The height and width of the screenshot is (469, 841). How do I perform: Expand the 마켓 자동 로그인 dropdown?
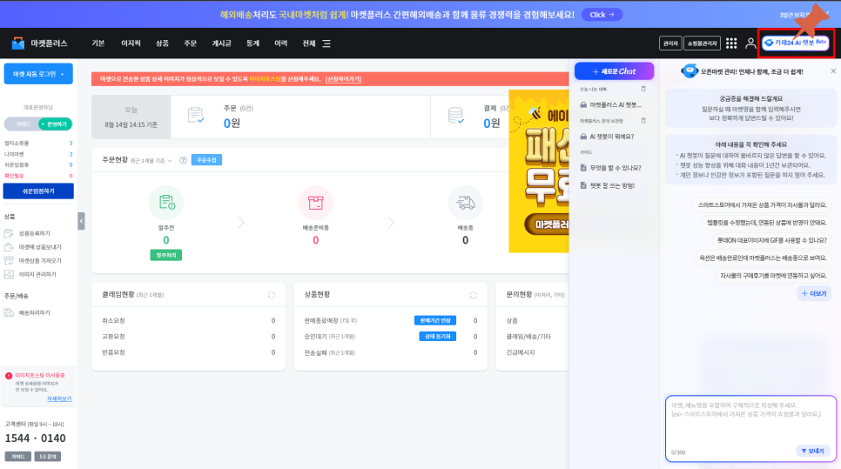tap(38, 74)
